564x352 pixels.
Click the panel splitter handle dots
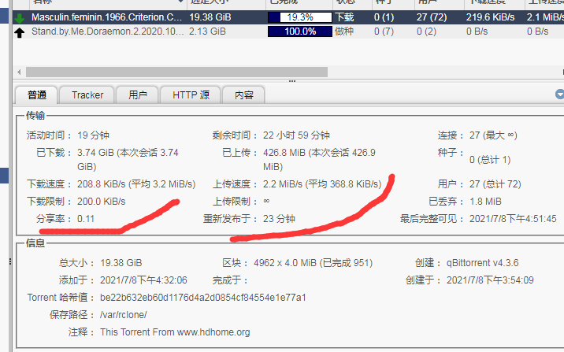(291, 80)
